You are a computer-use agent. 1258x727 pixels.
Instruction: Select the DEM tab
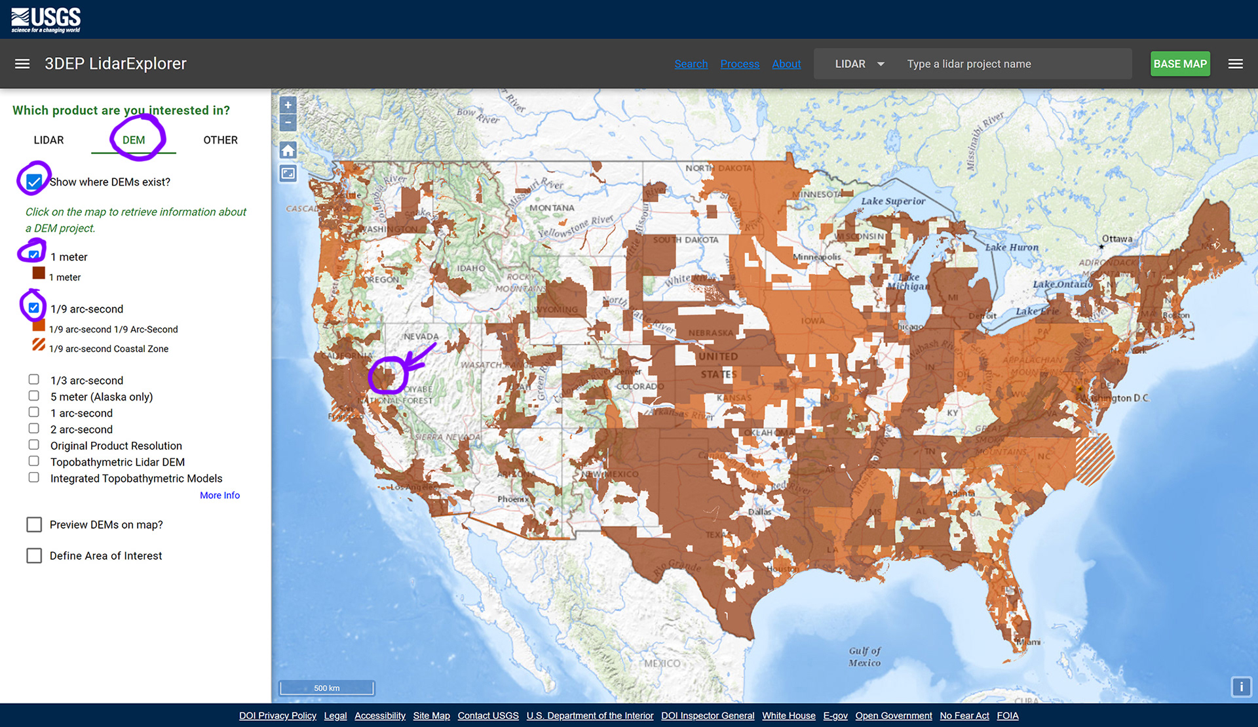point(134,140)
